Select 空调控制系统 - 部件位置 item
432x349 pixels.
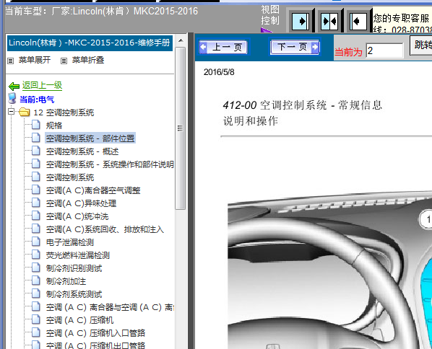click(90, 138)
